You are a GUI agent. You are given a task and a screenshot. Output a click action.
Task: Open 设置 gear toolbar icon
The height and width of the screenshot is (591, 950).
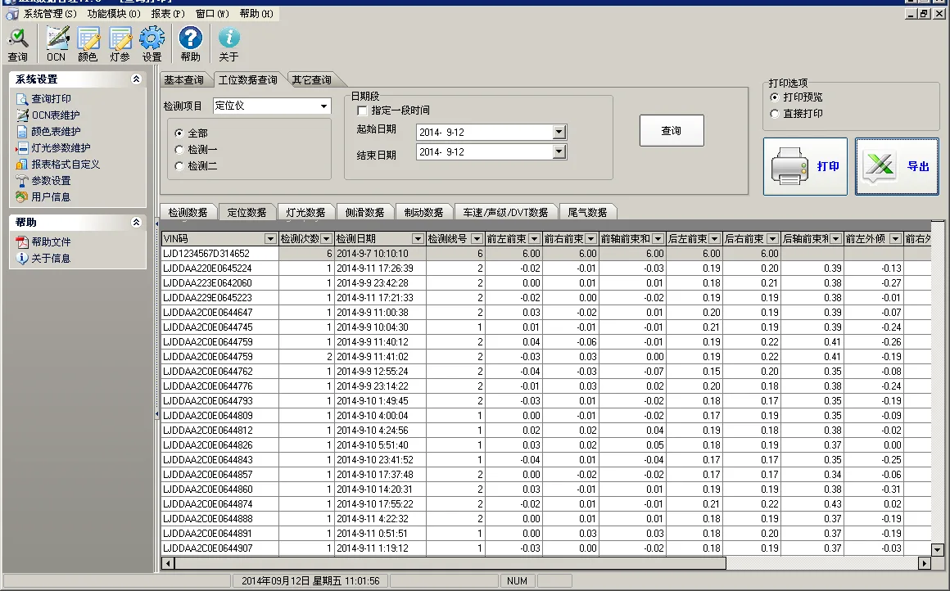(x=152, y=44)
